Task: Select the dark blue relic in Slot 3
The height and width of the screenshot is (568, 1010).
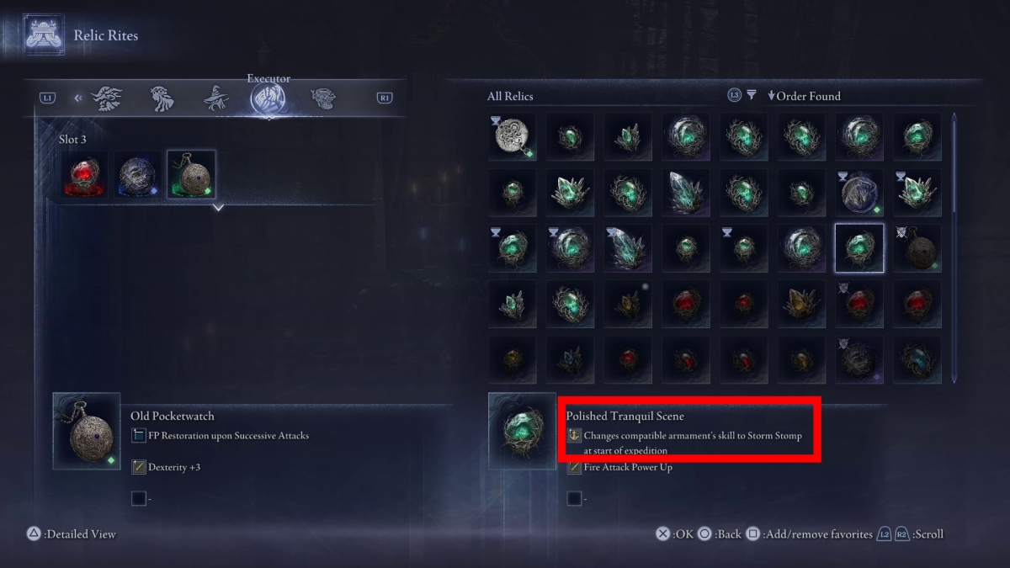Action: tap(137, 175)
